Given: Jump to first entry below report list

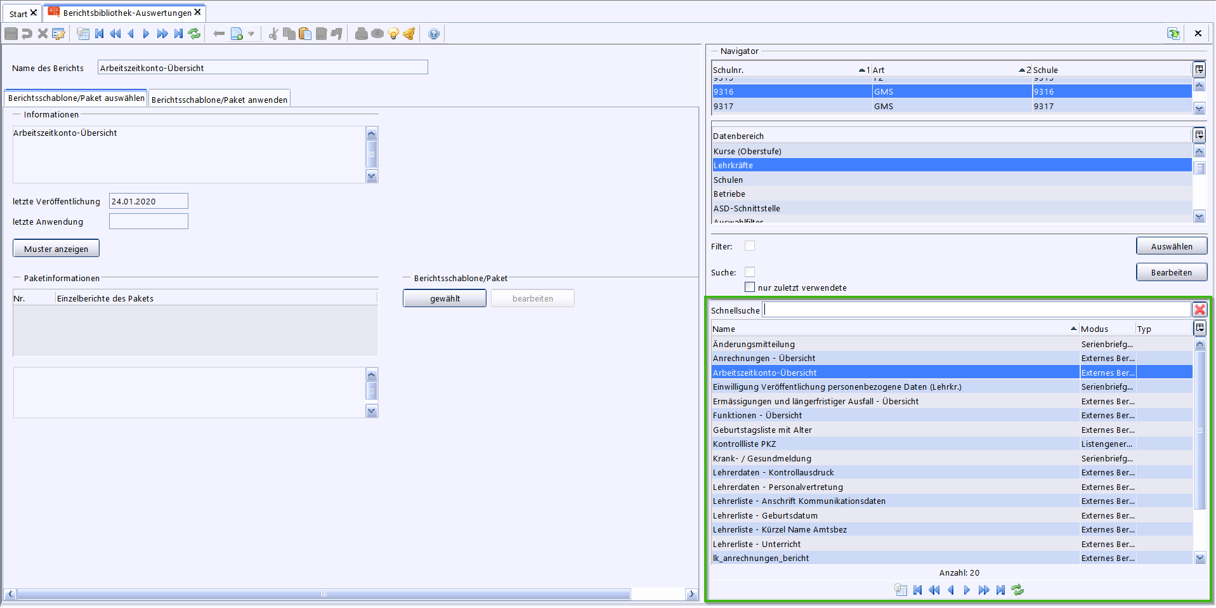Looking at the screenshot, I should (917, 590).
